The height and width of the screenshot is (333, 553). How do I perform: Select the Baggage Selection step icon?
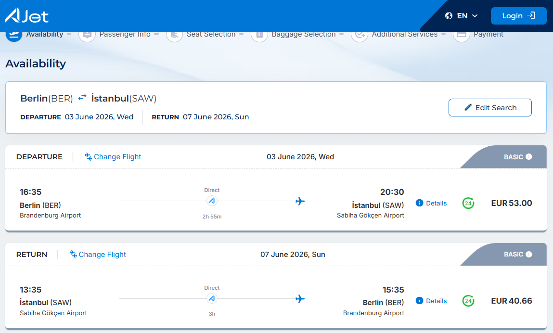pos(259,35)
